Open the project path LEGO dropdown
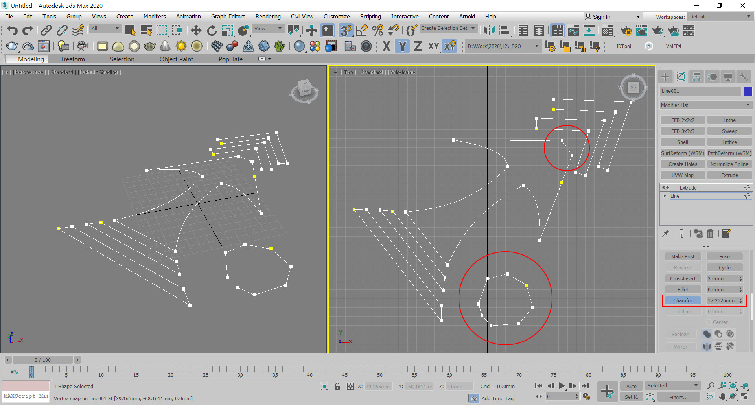The image size is (755, 405). (x=503, y=46)
